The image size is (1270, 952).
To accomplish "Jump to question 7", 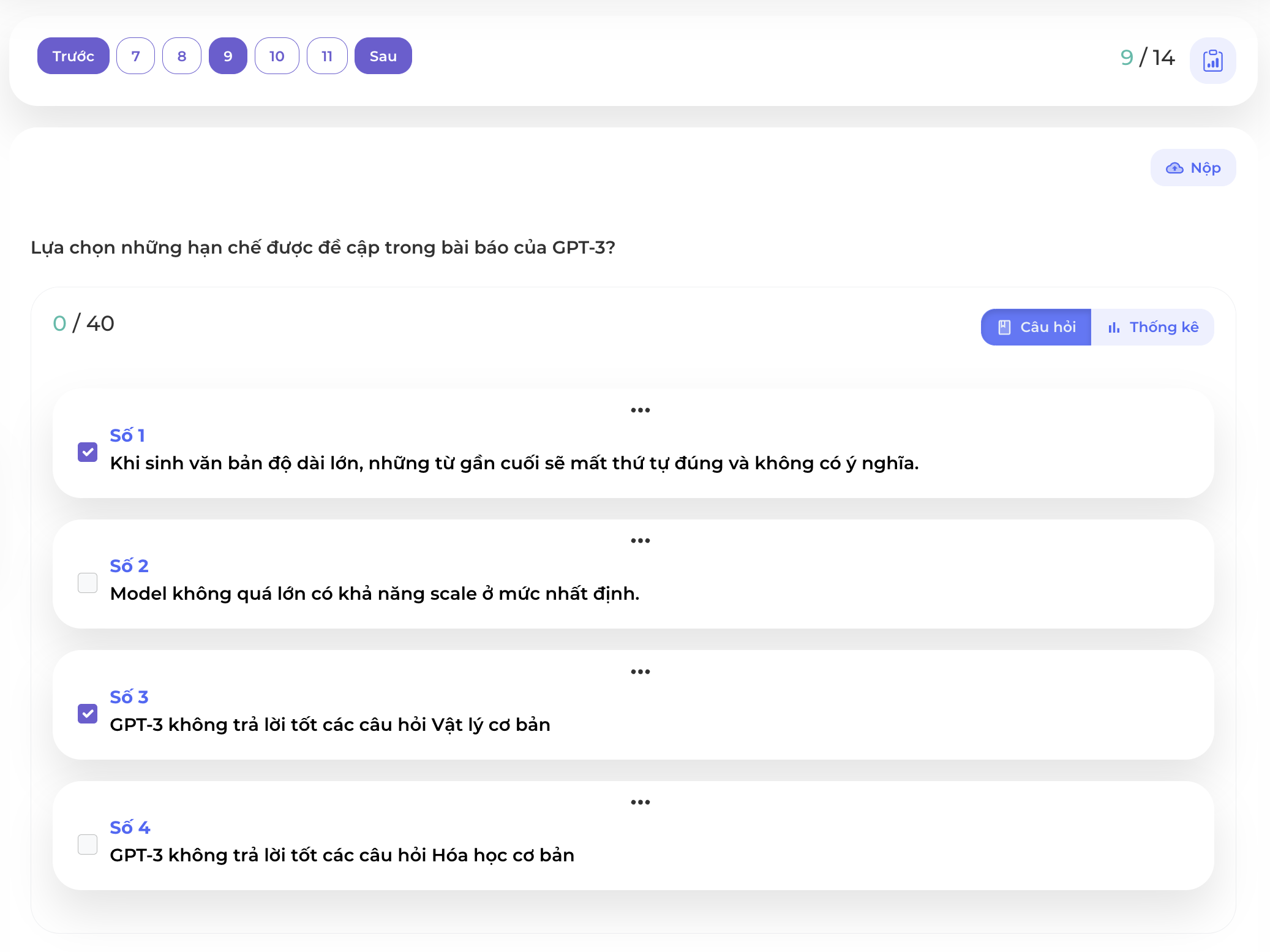I will (x=136, y=56).
